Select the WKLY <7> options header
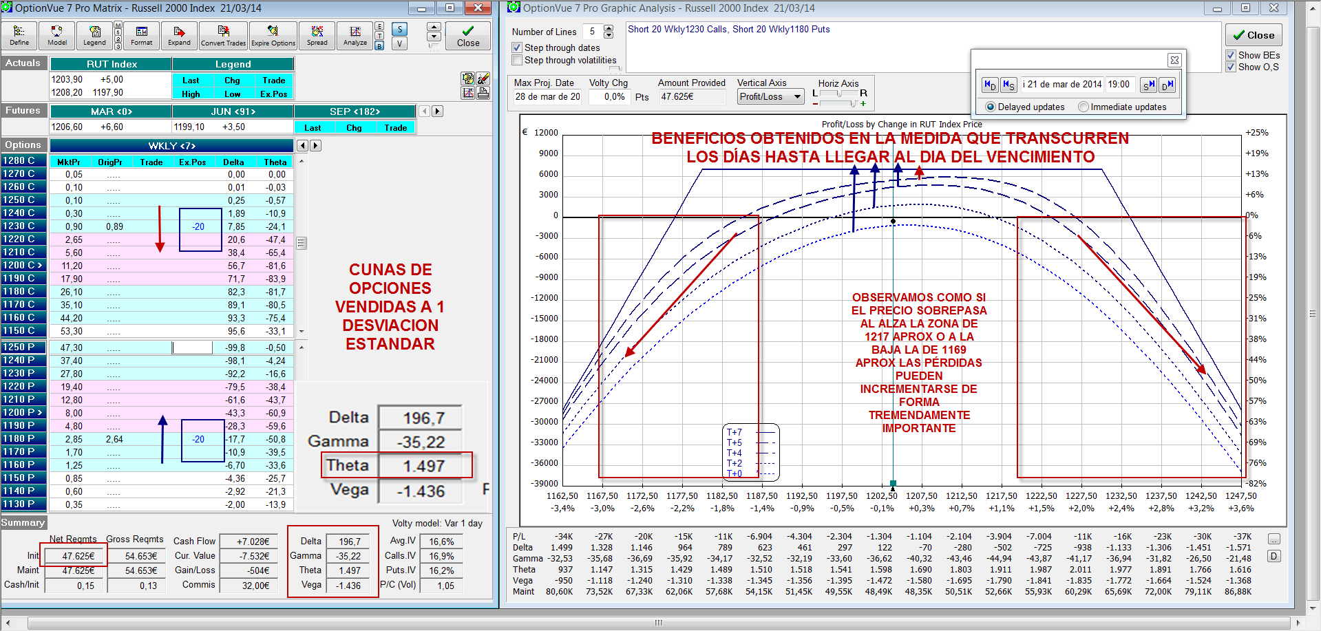Viewport: 1321px width, 631px height. [172, 146]
